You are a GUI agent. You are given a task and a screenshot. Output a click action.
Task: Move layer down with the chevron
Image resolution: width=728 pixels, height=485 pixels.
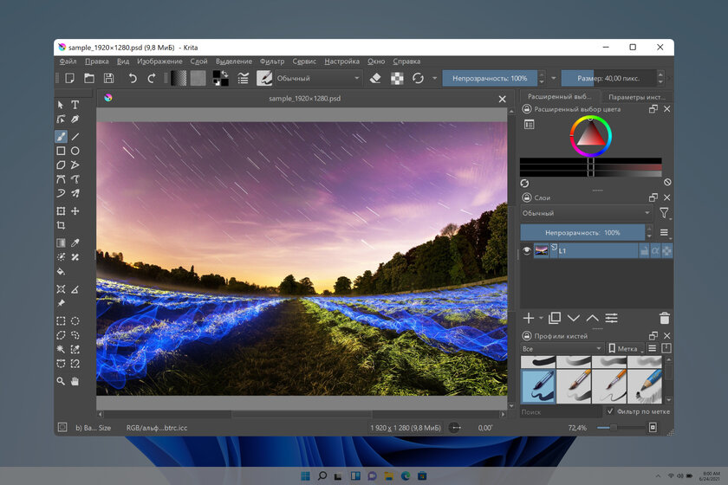click(574, 319)
